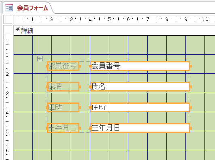Click the form selector box at ruler corner
The image size is (215, 160).
click(8, 19)
